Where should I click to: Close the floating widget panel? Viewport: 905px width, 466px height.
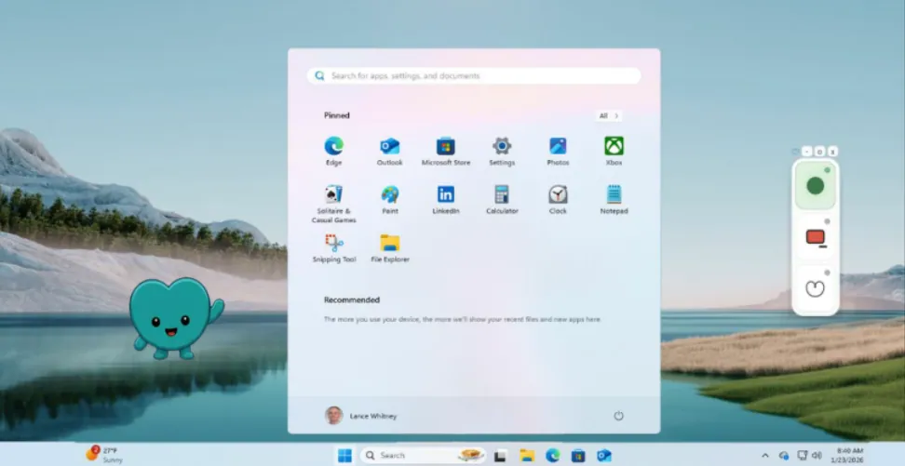(832, 151)
